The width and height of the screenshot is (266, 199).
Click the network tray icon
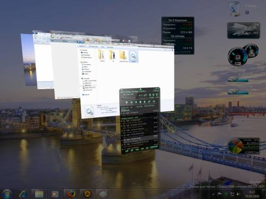[x=232, y=194]
